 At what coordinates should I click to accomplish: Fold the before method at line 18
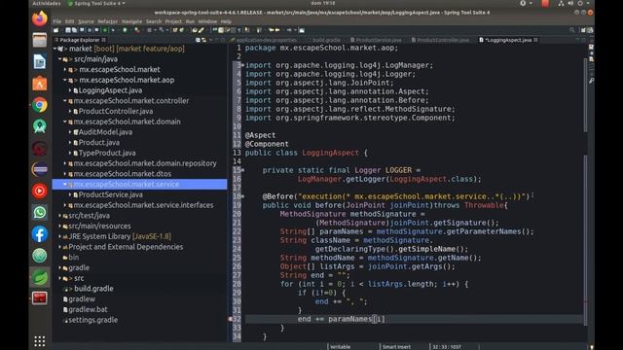pos(242,196)
